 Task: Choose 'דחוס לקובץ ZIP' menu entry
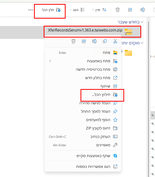point(83,128)
